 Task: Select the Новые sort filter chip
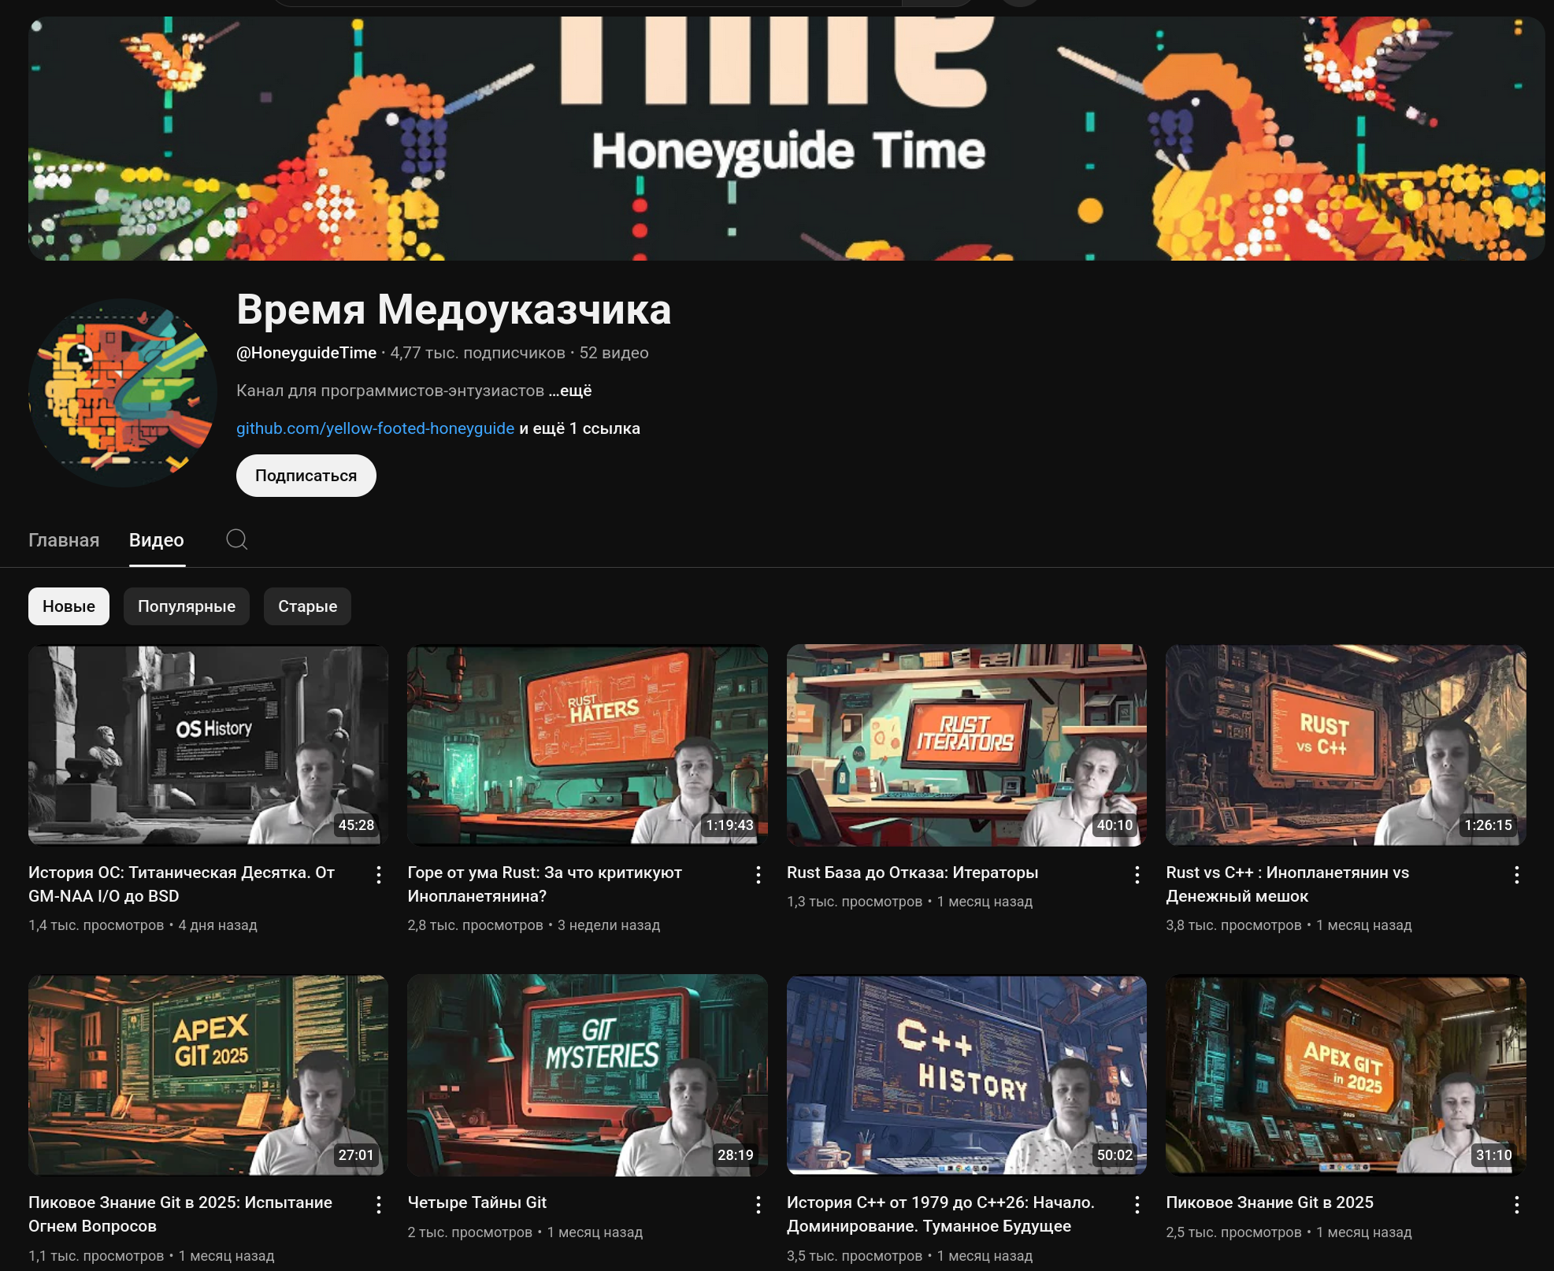tap(69, 606)
